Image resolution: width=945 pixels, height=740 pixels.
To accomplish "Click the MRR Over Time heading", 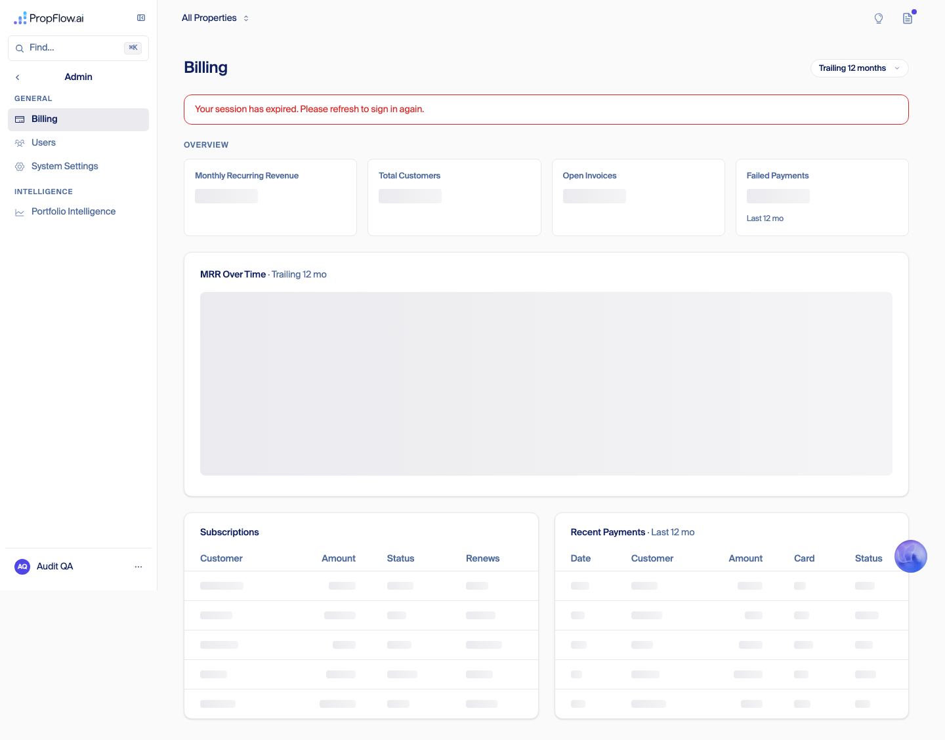I will 233,275.
